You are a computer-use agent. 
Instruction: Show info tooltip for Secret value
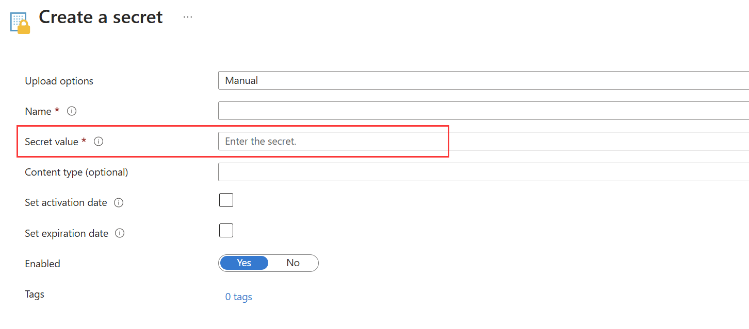point(99,142)
